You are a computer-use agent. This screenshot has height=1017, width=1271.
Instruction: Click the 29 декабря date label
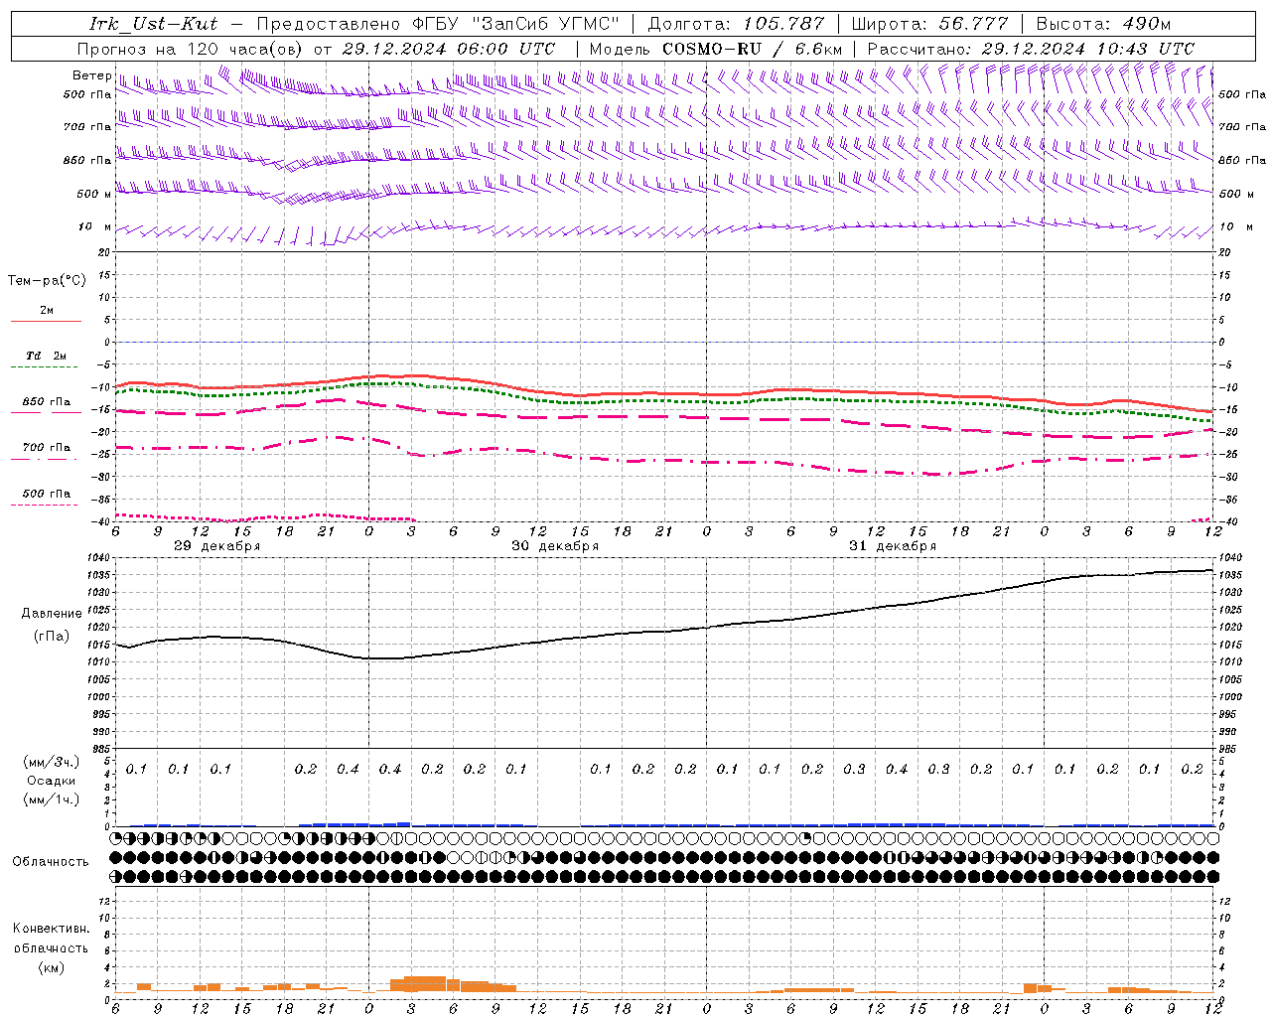[x=217, y=546]
